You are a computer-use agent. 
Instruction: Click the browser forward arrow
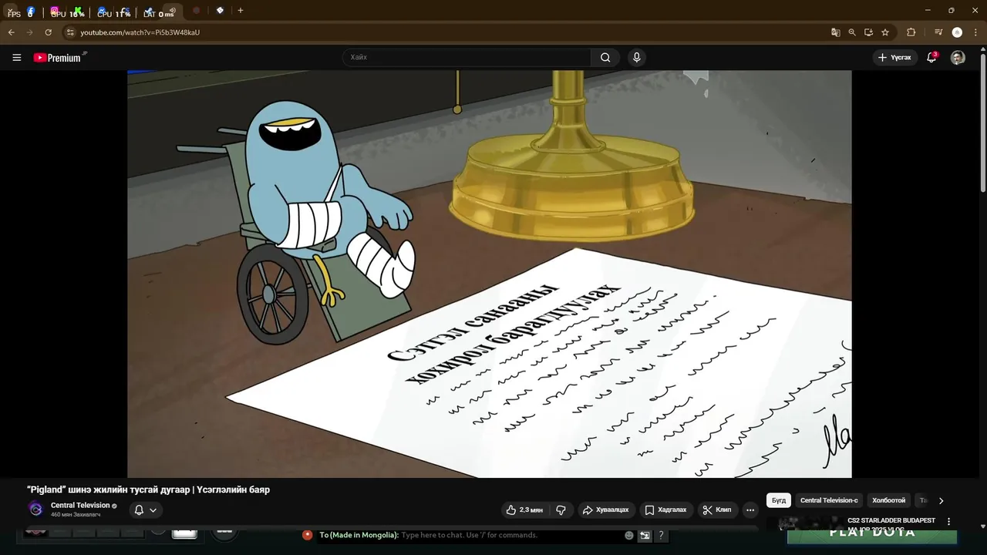(29, 32)
